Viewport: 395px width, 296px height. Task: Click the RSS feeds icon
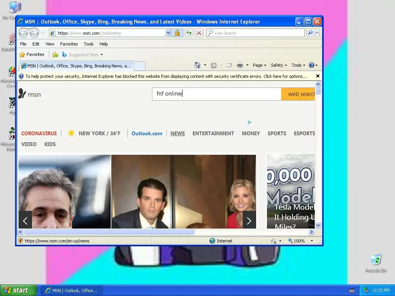tap(214, 66)
